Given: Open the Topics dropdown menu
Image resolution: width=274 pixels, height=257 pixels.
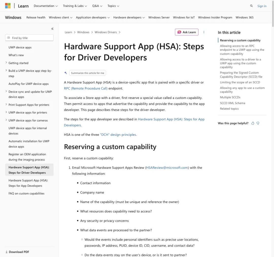Looking at the screenshot, I should click(113, 6).
